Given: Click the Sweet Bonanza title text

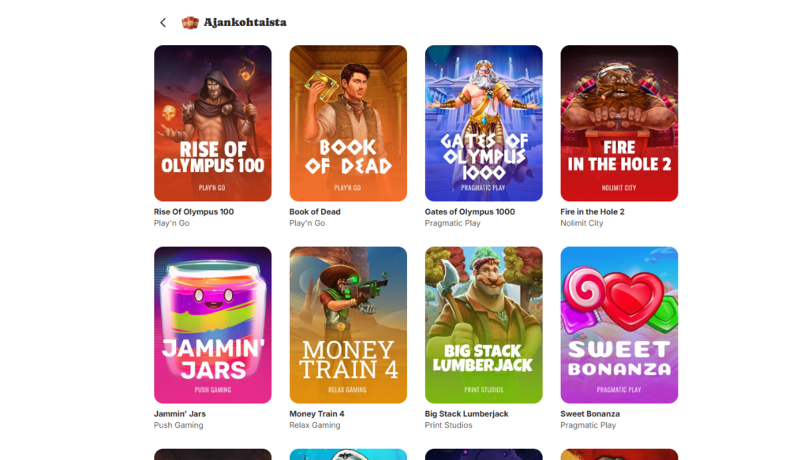Looking at the screenshot, I should tap(590, 413).
